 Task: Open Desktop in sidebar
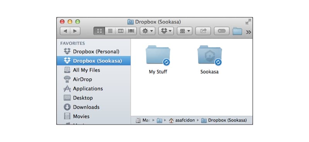tap(93, 98)
